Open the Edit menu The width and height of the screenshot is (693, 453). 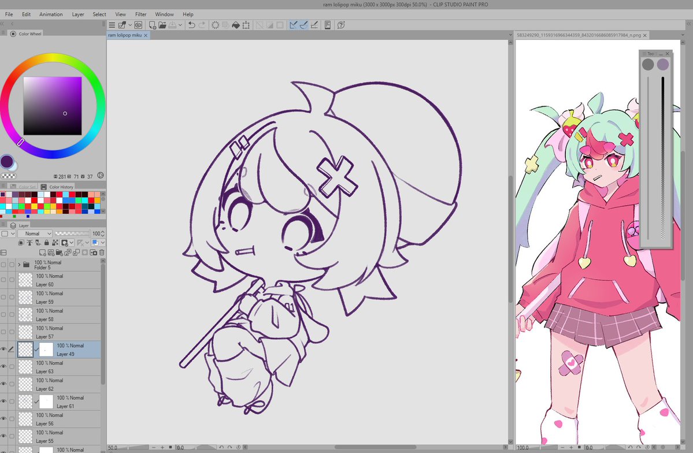[x=27, y=14]
